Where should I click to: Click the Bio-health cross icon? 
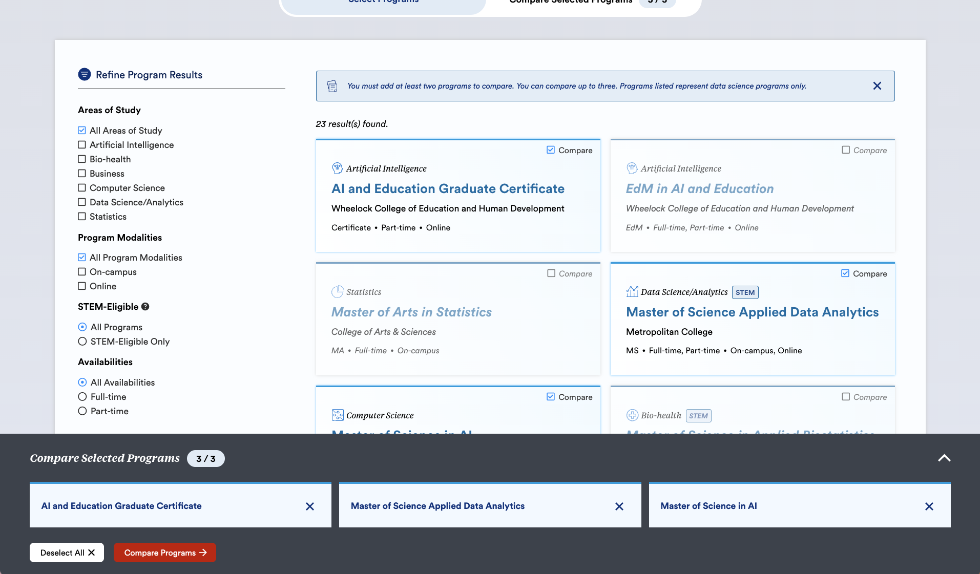[x=632, y=415]
